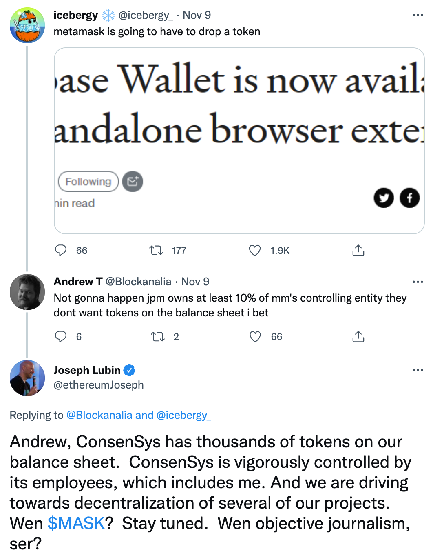The image size is (433, 560).
Task: Open @Blockanalia mention in Replying to line
Action: [99, 415]
